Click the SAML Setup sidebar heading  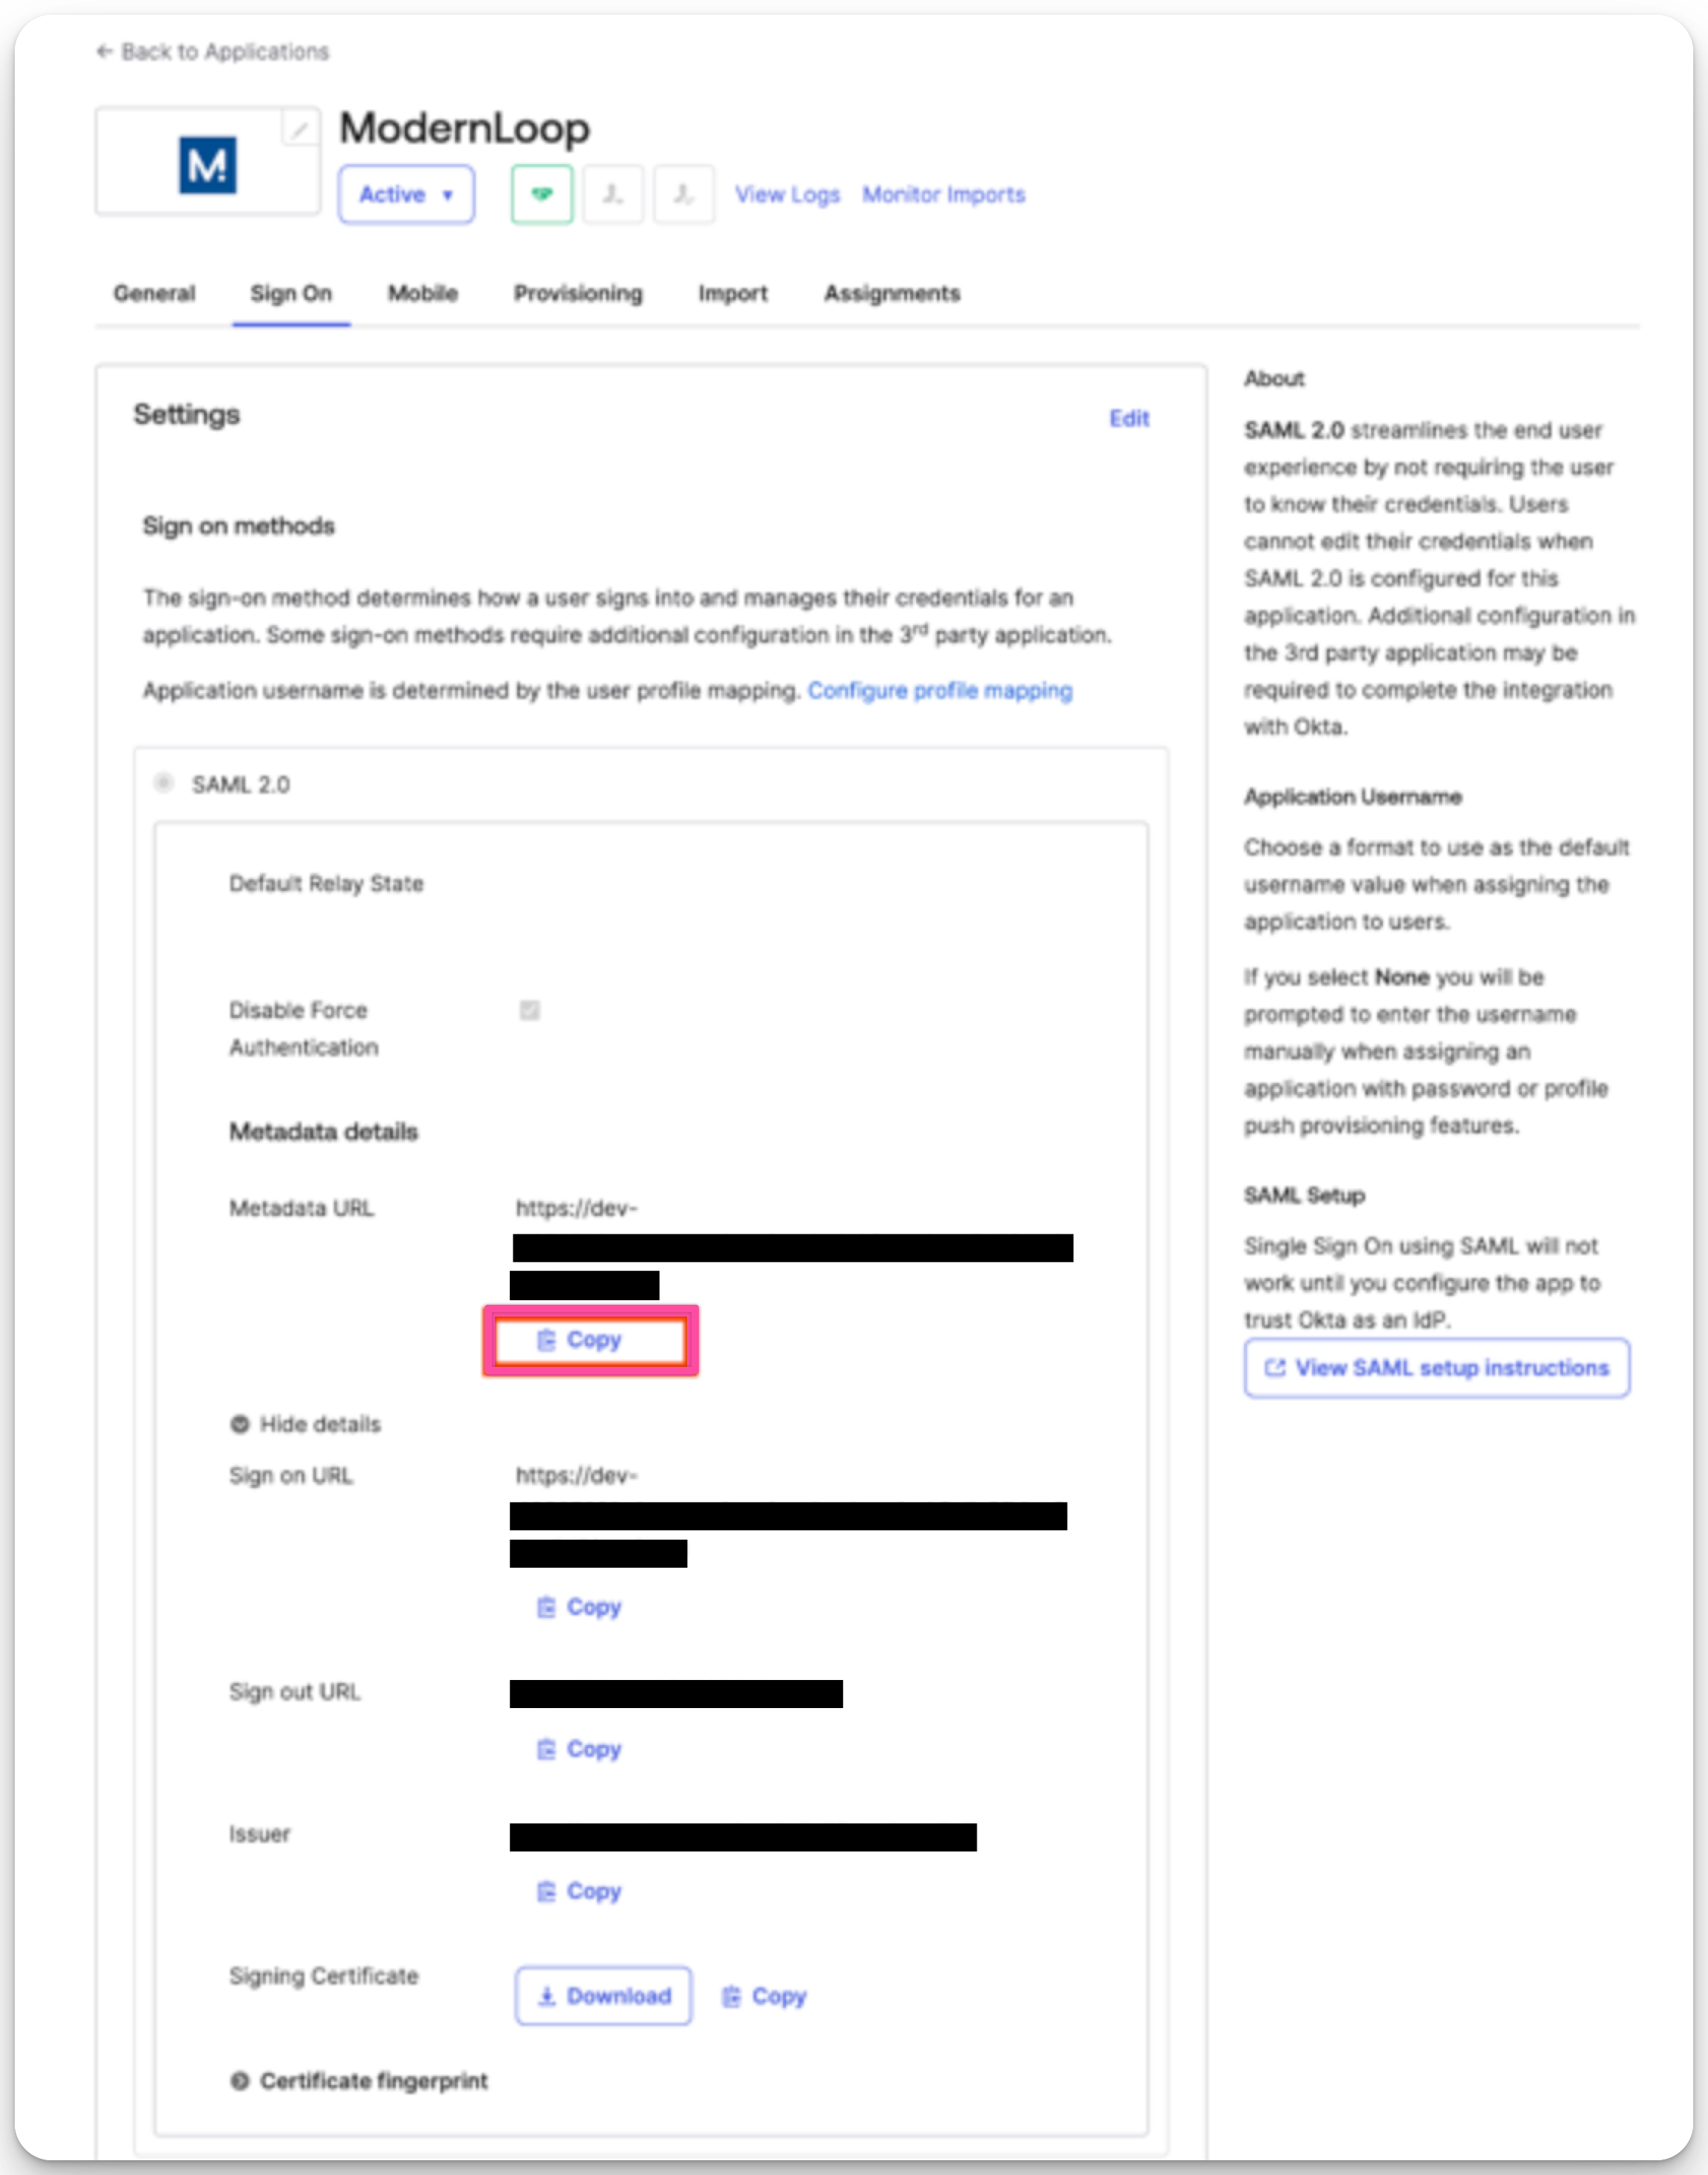[x=1305, y=1195]
